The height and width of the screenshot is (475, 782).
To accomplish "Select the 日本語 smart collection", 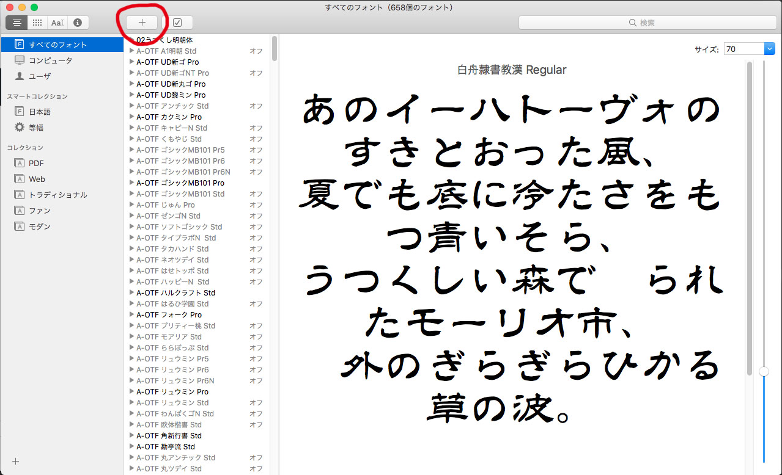I will [x=40, y=112].
